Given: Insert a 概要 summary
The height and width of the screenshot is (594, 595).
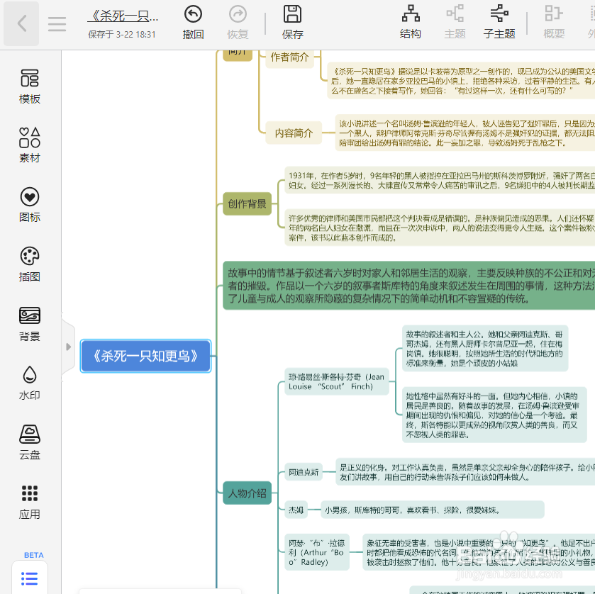Looking at the screenshot, I should (553, 21).
